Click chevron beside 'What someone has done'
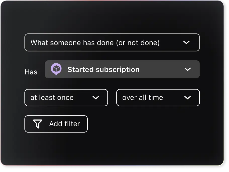 coord(186,42)
